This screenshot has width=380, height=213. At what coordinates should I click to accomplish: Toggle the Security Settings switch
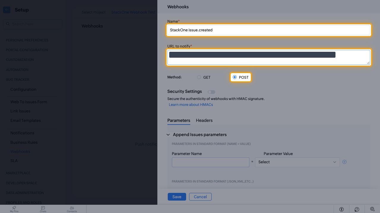[211, 92]
